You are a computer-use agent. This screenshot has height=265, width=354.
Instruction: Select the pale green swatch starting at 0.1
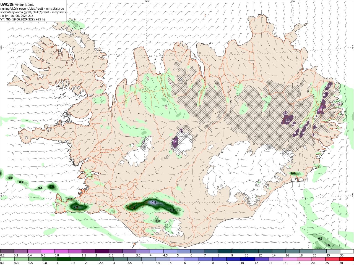click(x=7, y=259)
